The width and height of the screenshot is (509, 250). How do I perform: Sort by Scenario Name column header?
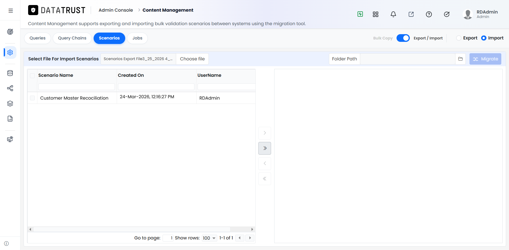56,75
